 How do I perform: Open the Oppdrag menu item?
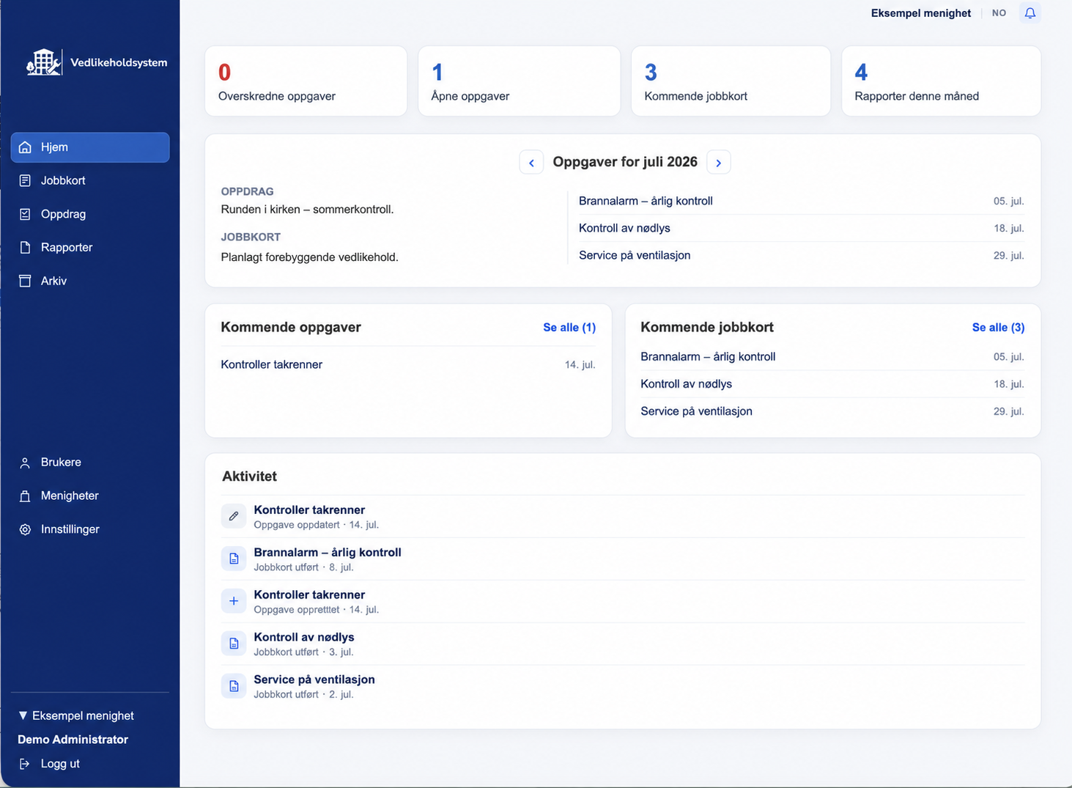pyautogui.click(x=90, y=214)
